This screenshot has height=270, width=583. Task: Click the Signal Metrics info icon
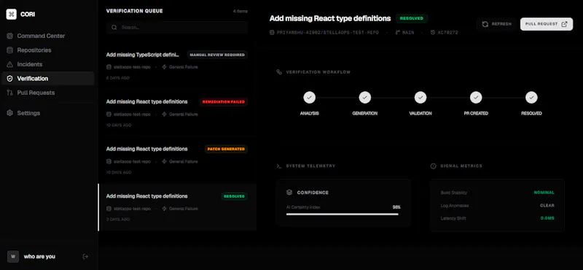(x=433, y=166)
